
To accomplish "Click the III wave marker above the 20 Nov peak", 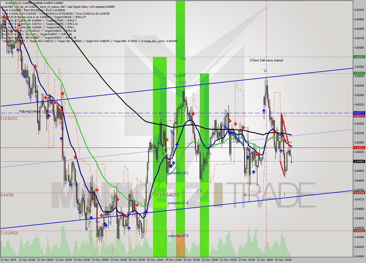I will coord(183,83).
